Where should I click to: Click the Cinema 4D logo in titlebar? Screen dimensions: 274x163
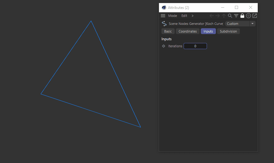point(164,7)
